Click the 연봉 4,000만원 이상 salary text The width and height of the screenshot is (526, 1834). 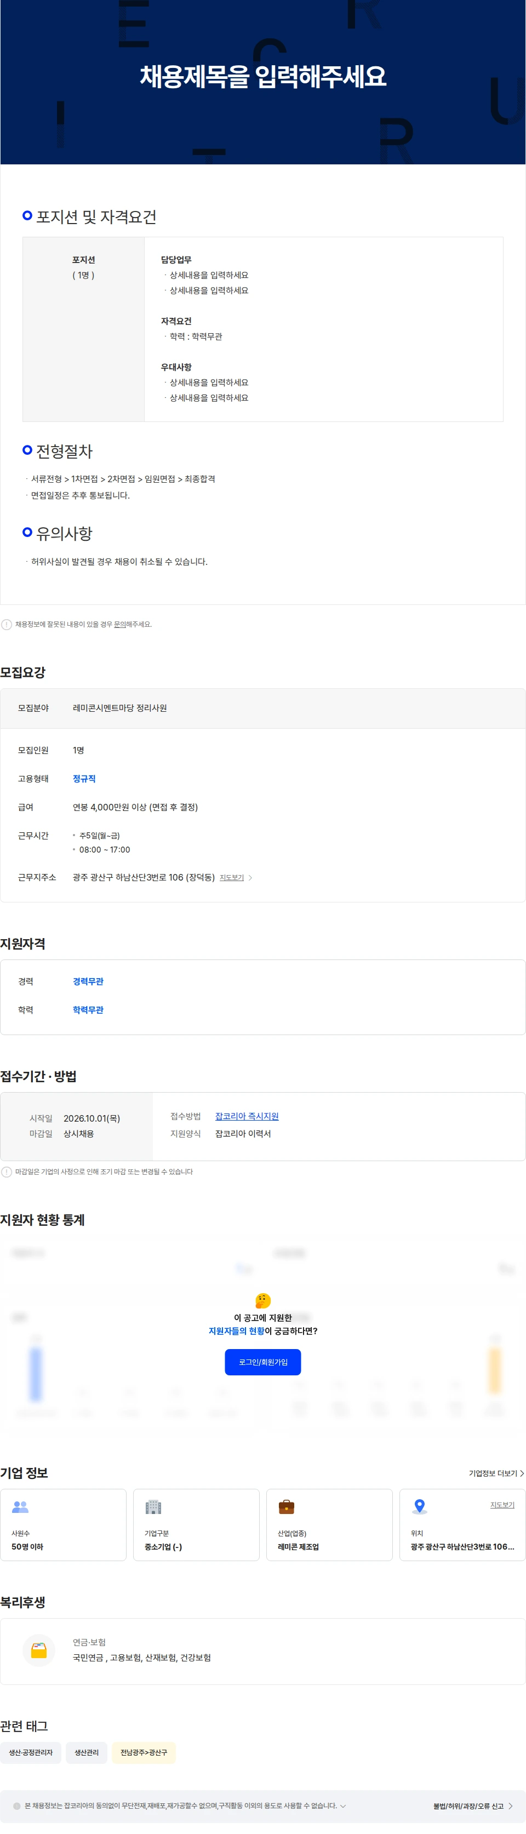click(135, 807)
